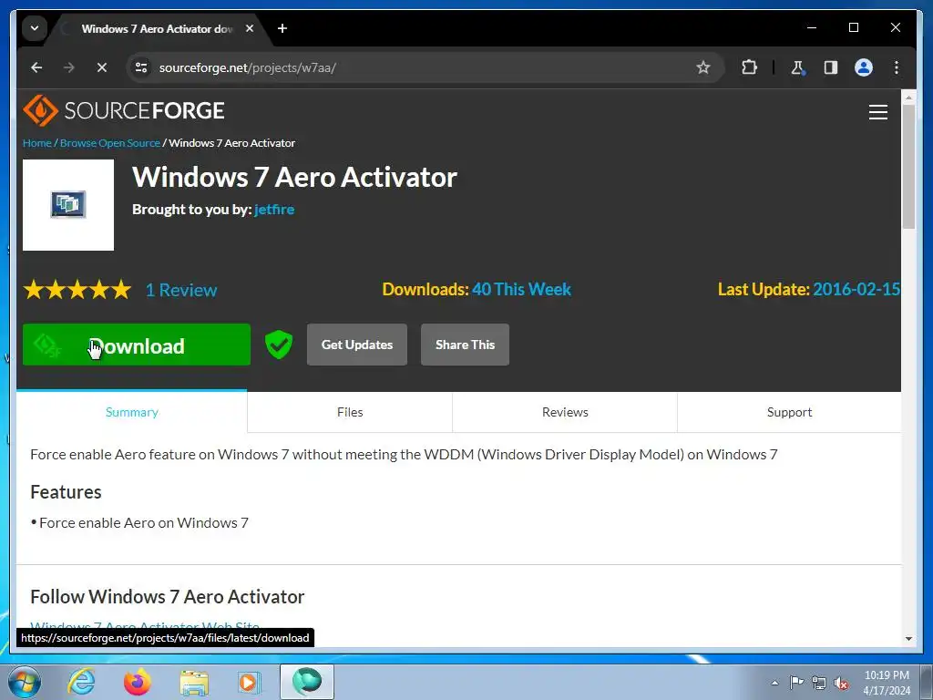Open the jetfire author link
The width and height of the screenshot is (933, 700).
pos(274,210)
